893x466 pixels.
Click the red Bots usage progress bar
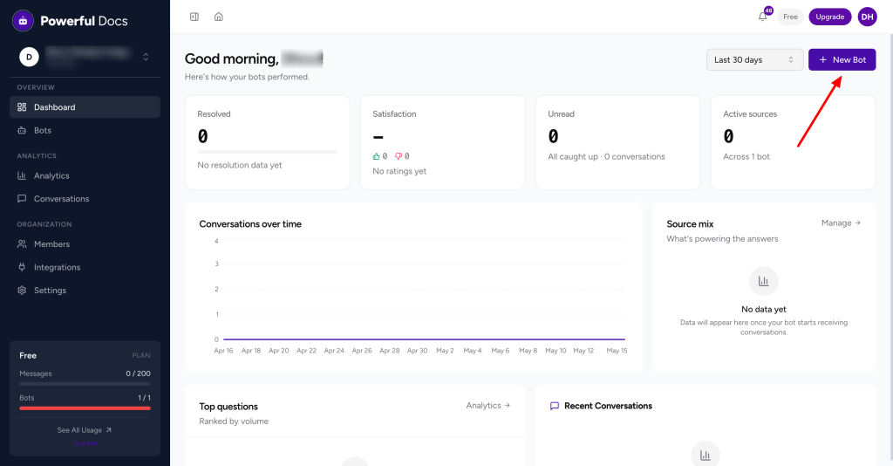click(85, 408)
